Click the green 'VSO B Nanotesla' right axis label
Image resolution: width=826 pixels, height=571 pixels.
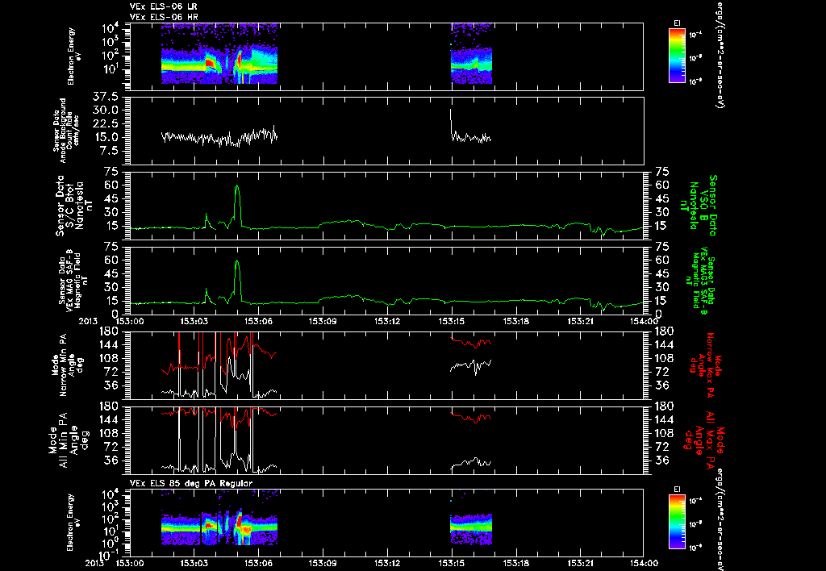[x=701, y=206]
